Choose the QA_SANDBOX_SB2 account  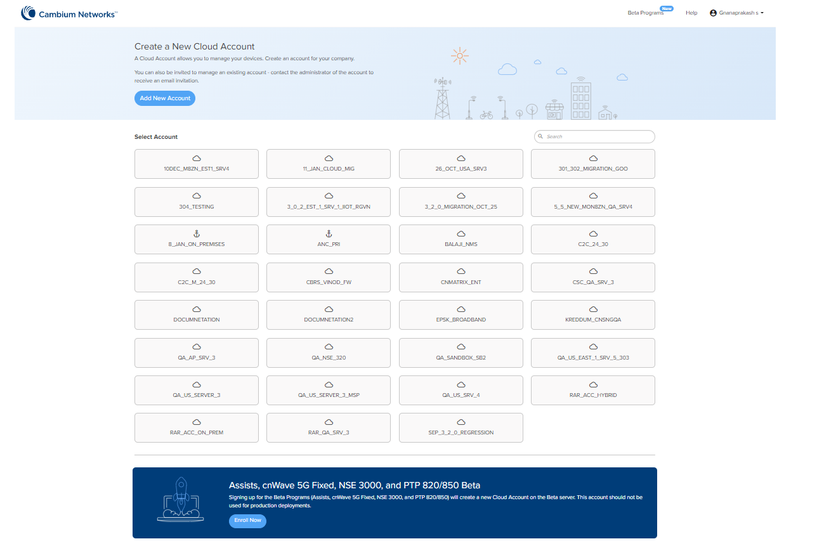point(461,353)
